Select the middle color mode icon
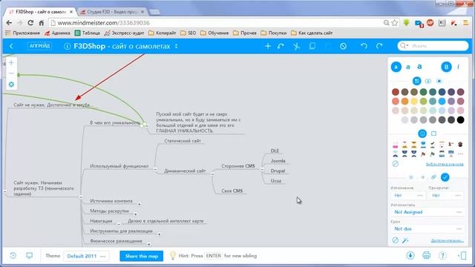This screenshot has width=475, height=267. [x=428, y=81]
